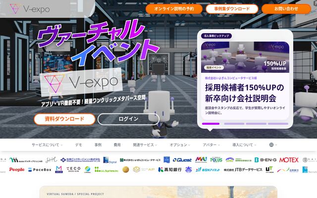Select the fourth carousel progress bar
317x198 pixels.
coord(278,124)
